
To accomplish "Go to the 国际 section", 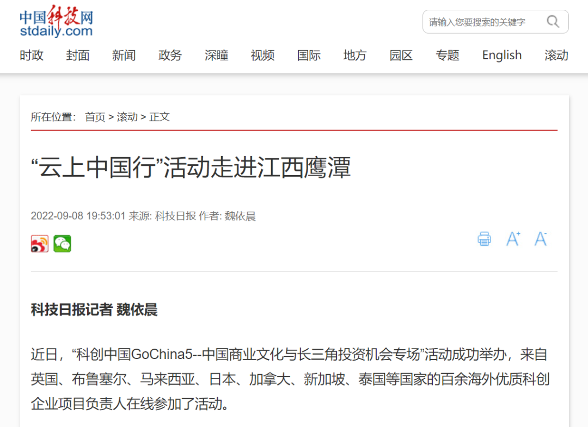I will [309, 55].
